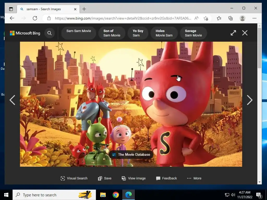Image resolution: width=267 pixels, height=200 pixels.
Task: Open the Edge profile avatar
Action: tap(242, 18)
